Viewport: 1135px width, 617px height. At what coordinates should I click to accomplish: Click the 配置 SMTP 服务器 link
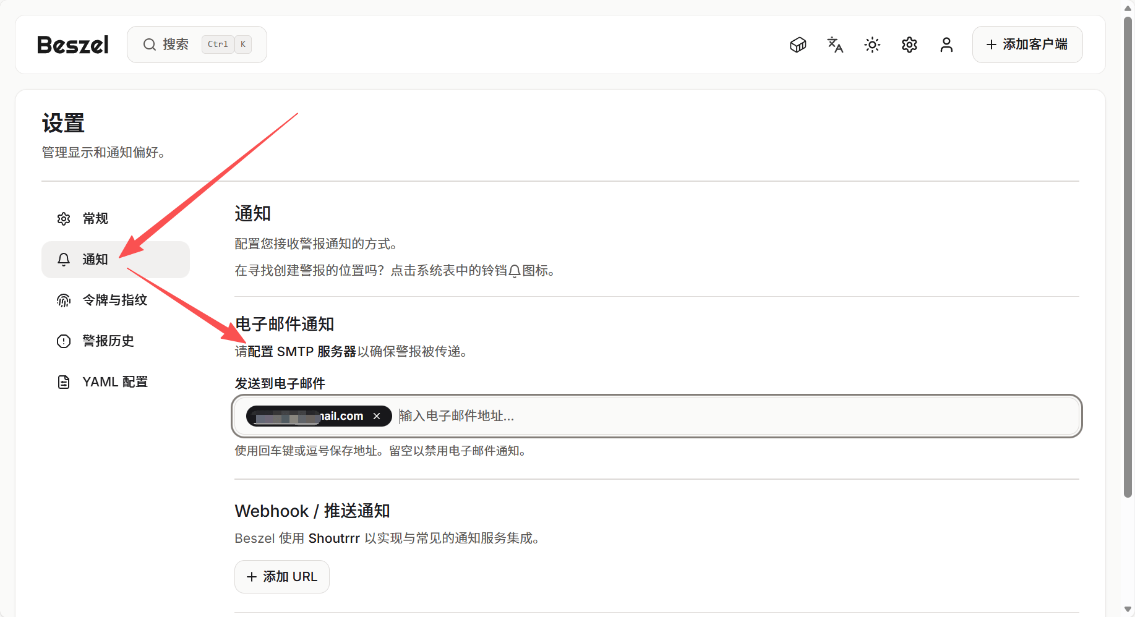click(x=302, y=352)
